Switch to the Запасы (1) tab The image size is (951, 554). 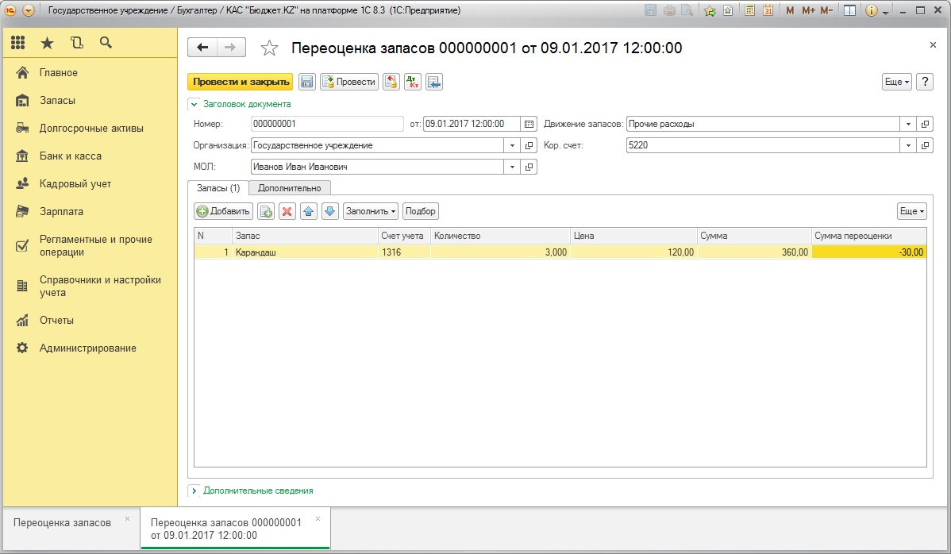tap(218, 188)
